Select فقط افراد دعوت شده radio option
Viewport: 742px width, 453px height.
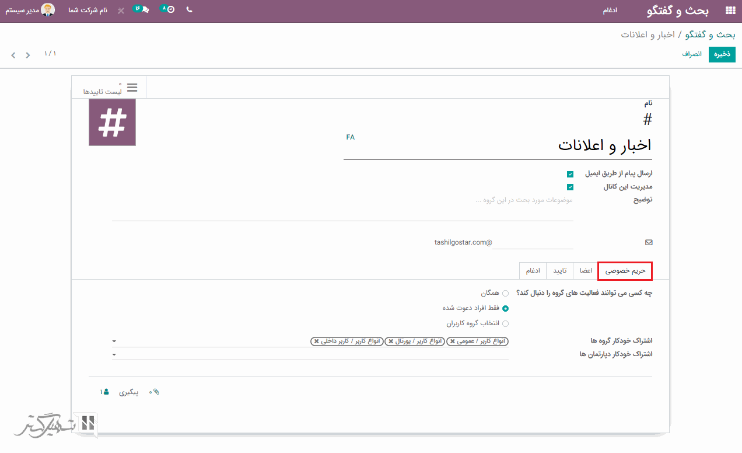tap(505, 308)
